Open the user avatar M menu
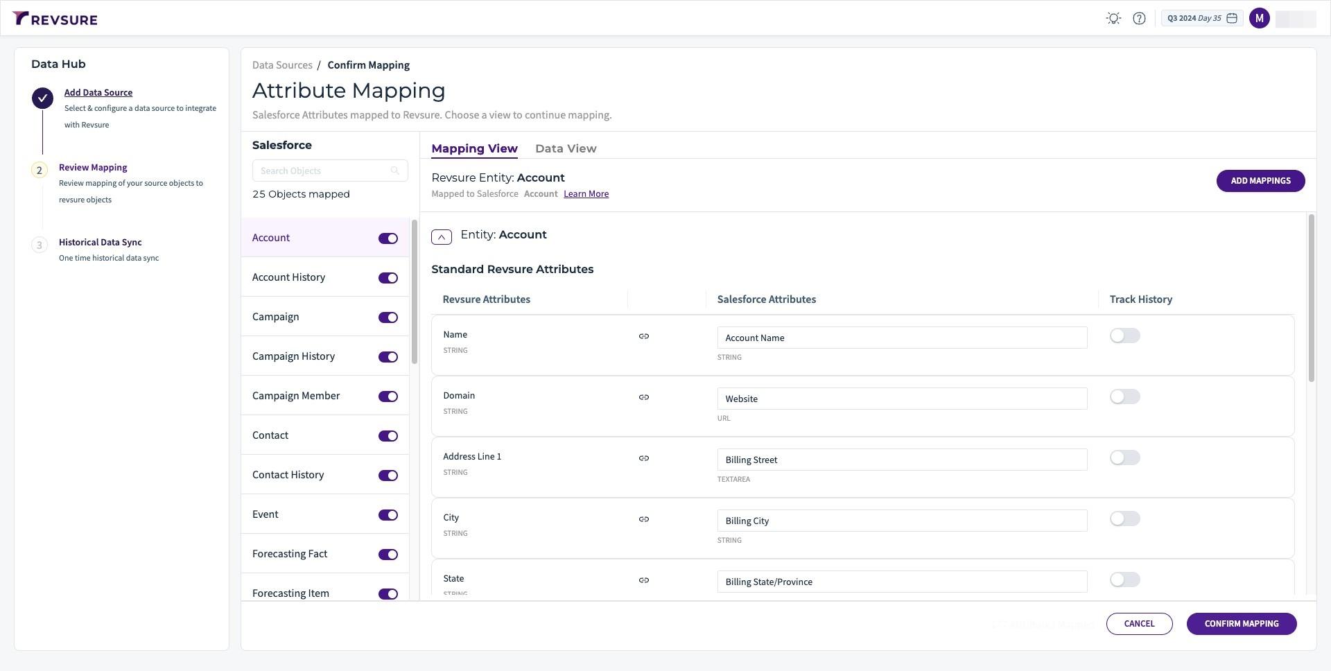This screenshot has width=1331, height=671. [1259, 19]
